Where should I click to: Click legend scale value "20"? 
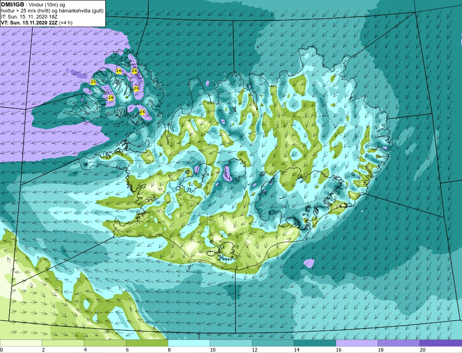coord(423,350)
